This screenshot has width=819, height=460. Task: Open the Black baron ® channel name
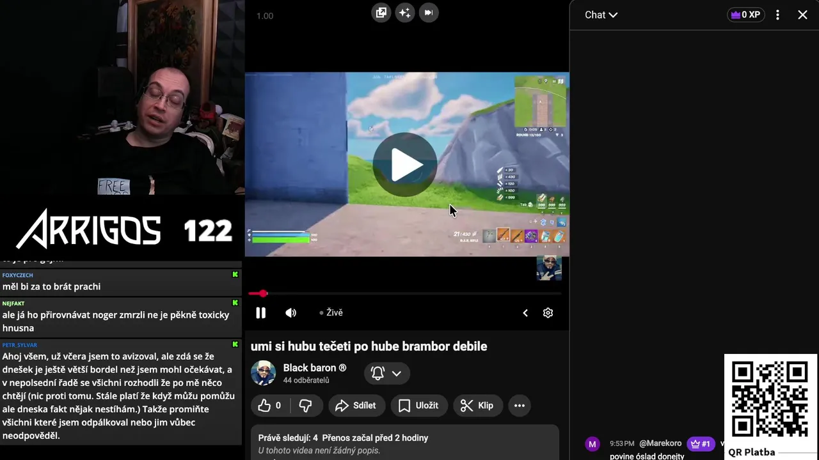315,368
